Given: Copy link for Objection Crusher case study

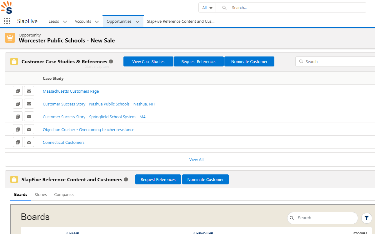Looking at the screenshot, I should point(18,129).
